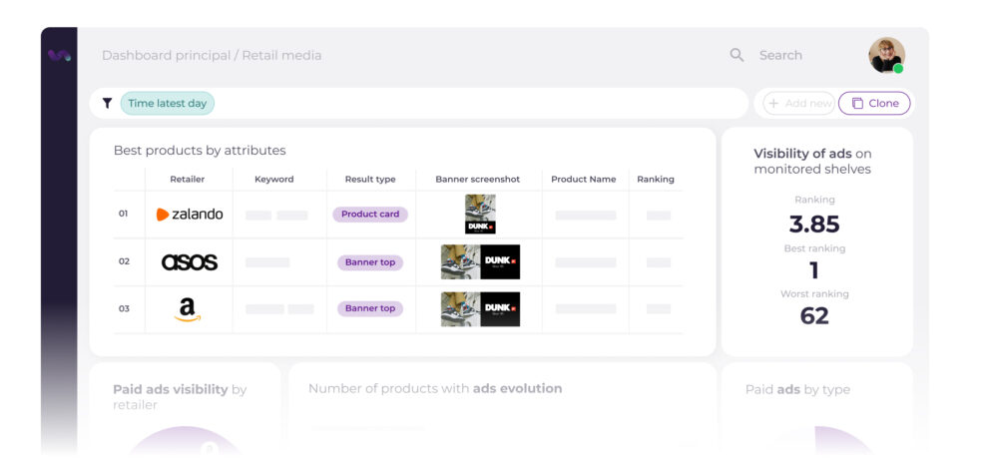Select the Product card tag in row 01

[370, 215]
